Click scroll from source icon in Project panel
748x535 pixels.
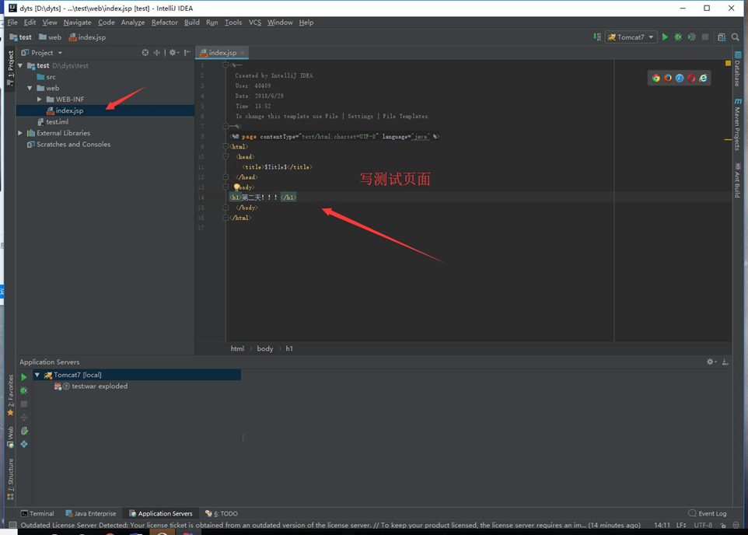click(145, 53)
